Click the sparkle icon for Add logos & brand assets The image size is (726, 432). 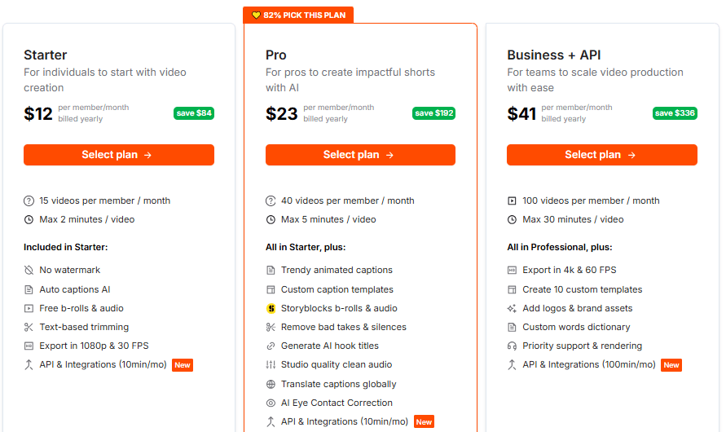tap(512, 308)
